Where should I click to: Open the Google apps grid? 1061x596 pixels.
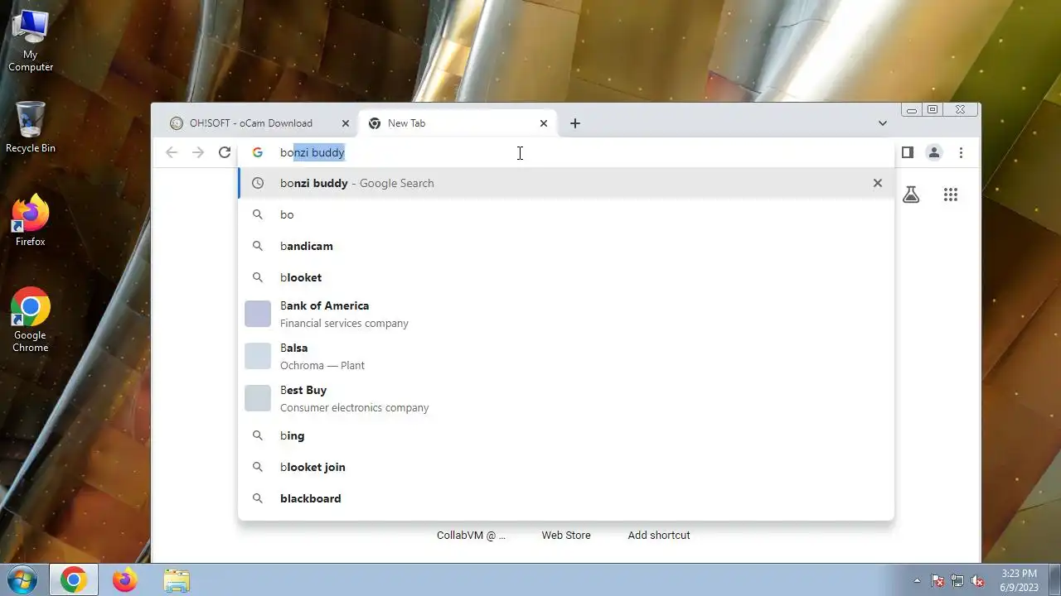click(x=951, y=195)
